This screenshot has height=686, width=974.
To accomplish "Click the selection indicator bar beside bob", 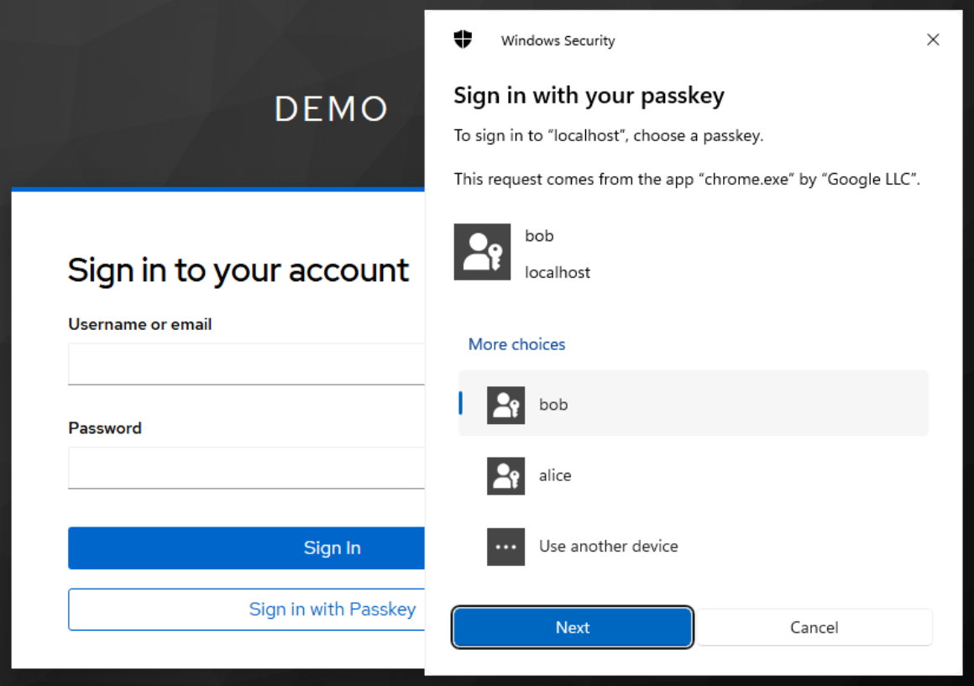I will coord(460,404).
